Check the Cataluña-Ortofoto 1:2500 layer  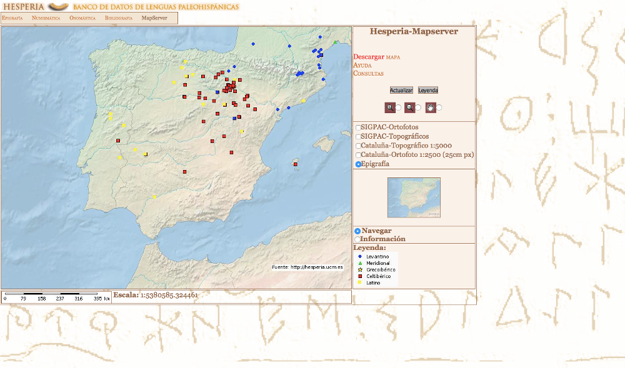coord(358,155)
